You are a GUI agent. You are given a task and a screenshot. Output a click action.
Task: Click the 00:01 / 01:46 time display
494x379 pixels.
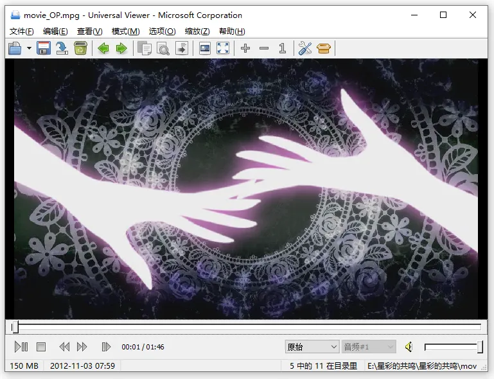pos(143,347)
